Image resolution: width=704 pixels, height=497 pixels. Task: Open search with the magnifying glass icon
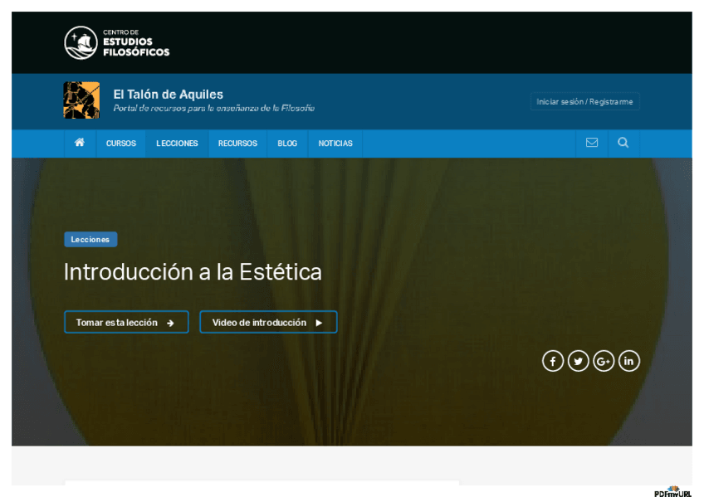point(623,143)
